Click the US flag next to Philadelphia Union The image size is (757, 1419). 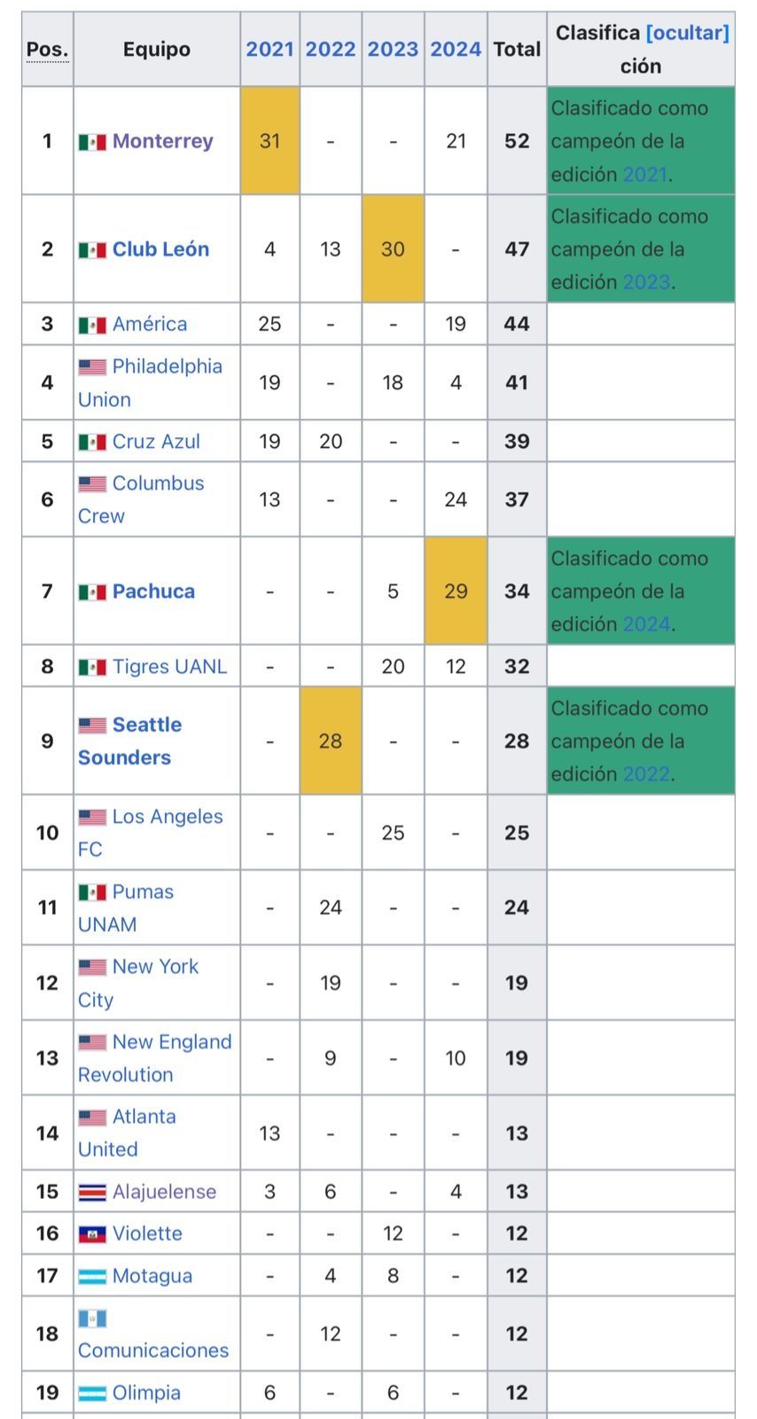click(x=92, y=367)
